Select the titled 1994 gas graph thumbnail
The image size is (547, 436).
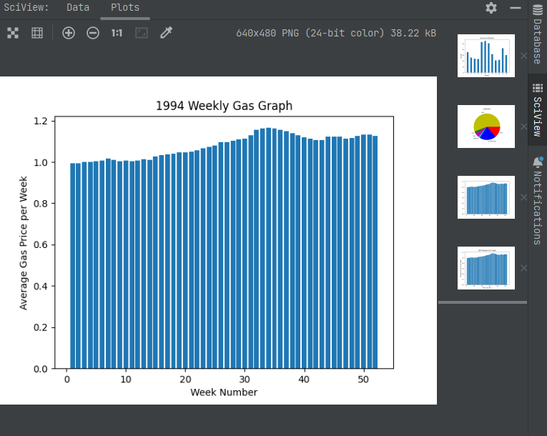pos(486,268)
